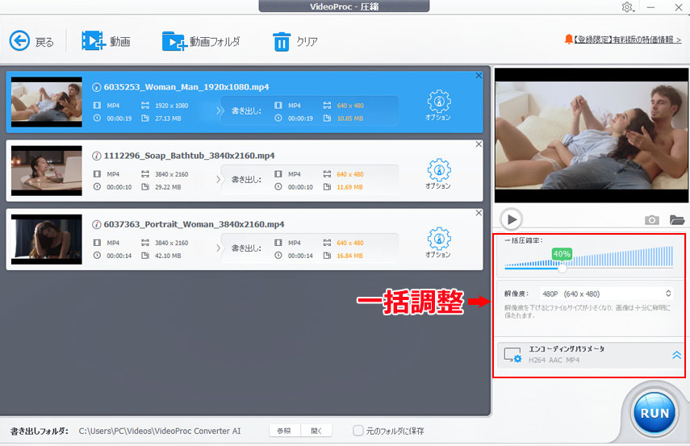This screenshot has width=690, height=446.
Task: Click the 10.85 MB output size value
Action: click(349, 119)
